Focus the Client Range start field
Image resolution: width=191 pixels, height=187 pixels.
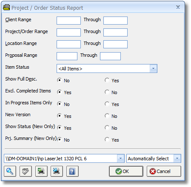[x=68, y=20]
